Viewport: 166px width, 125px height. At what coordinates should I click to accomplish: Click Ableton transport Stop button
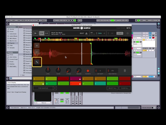70,20
